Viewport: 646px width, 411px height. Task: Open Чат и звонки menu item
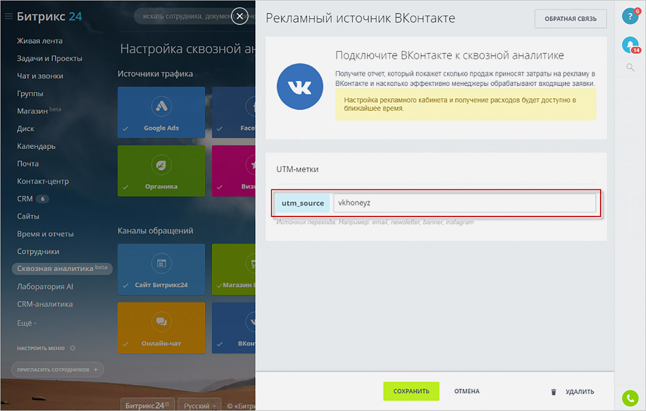(x=40, y=76)
